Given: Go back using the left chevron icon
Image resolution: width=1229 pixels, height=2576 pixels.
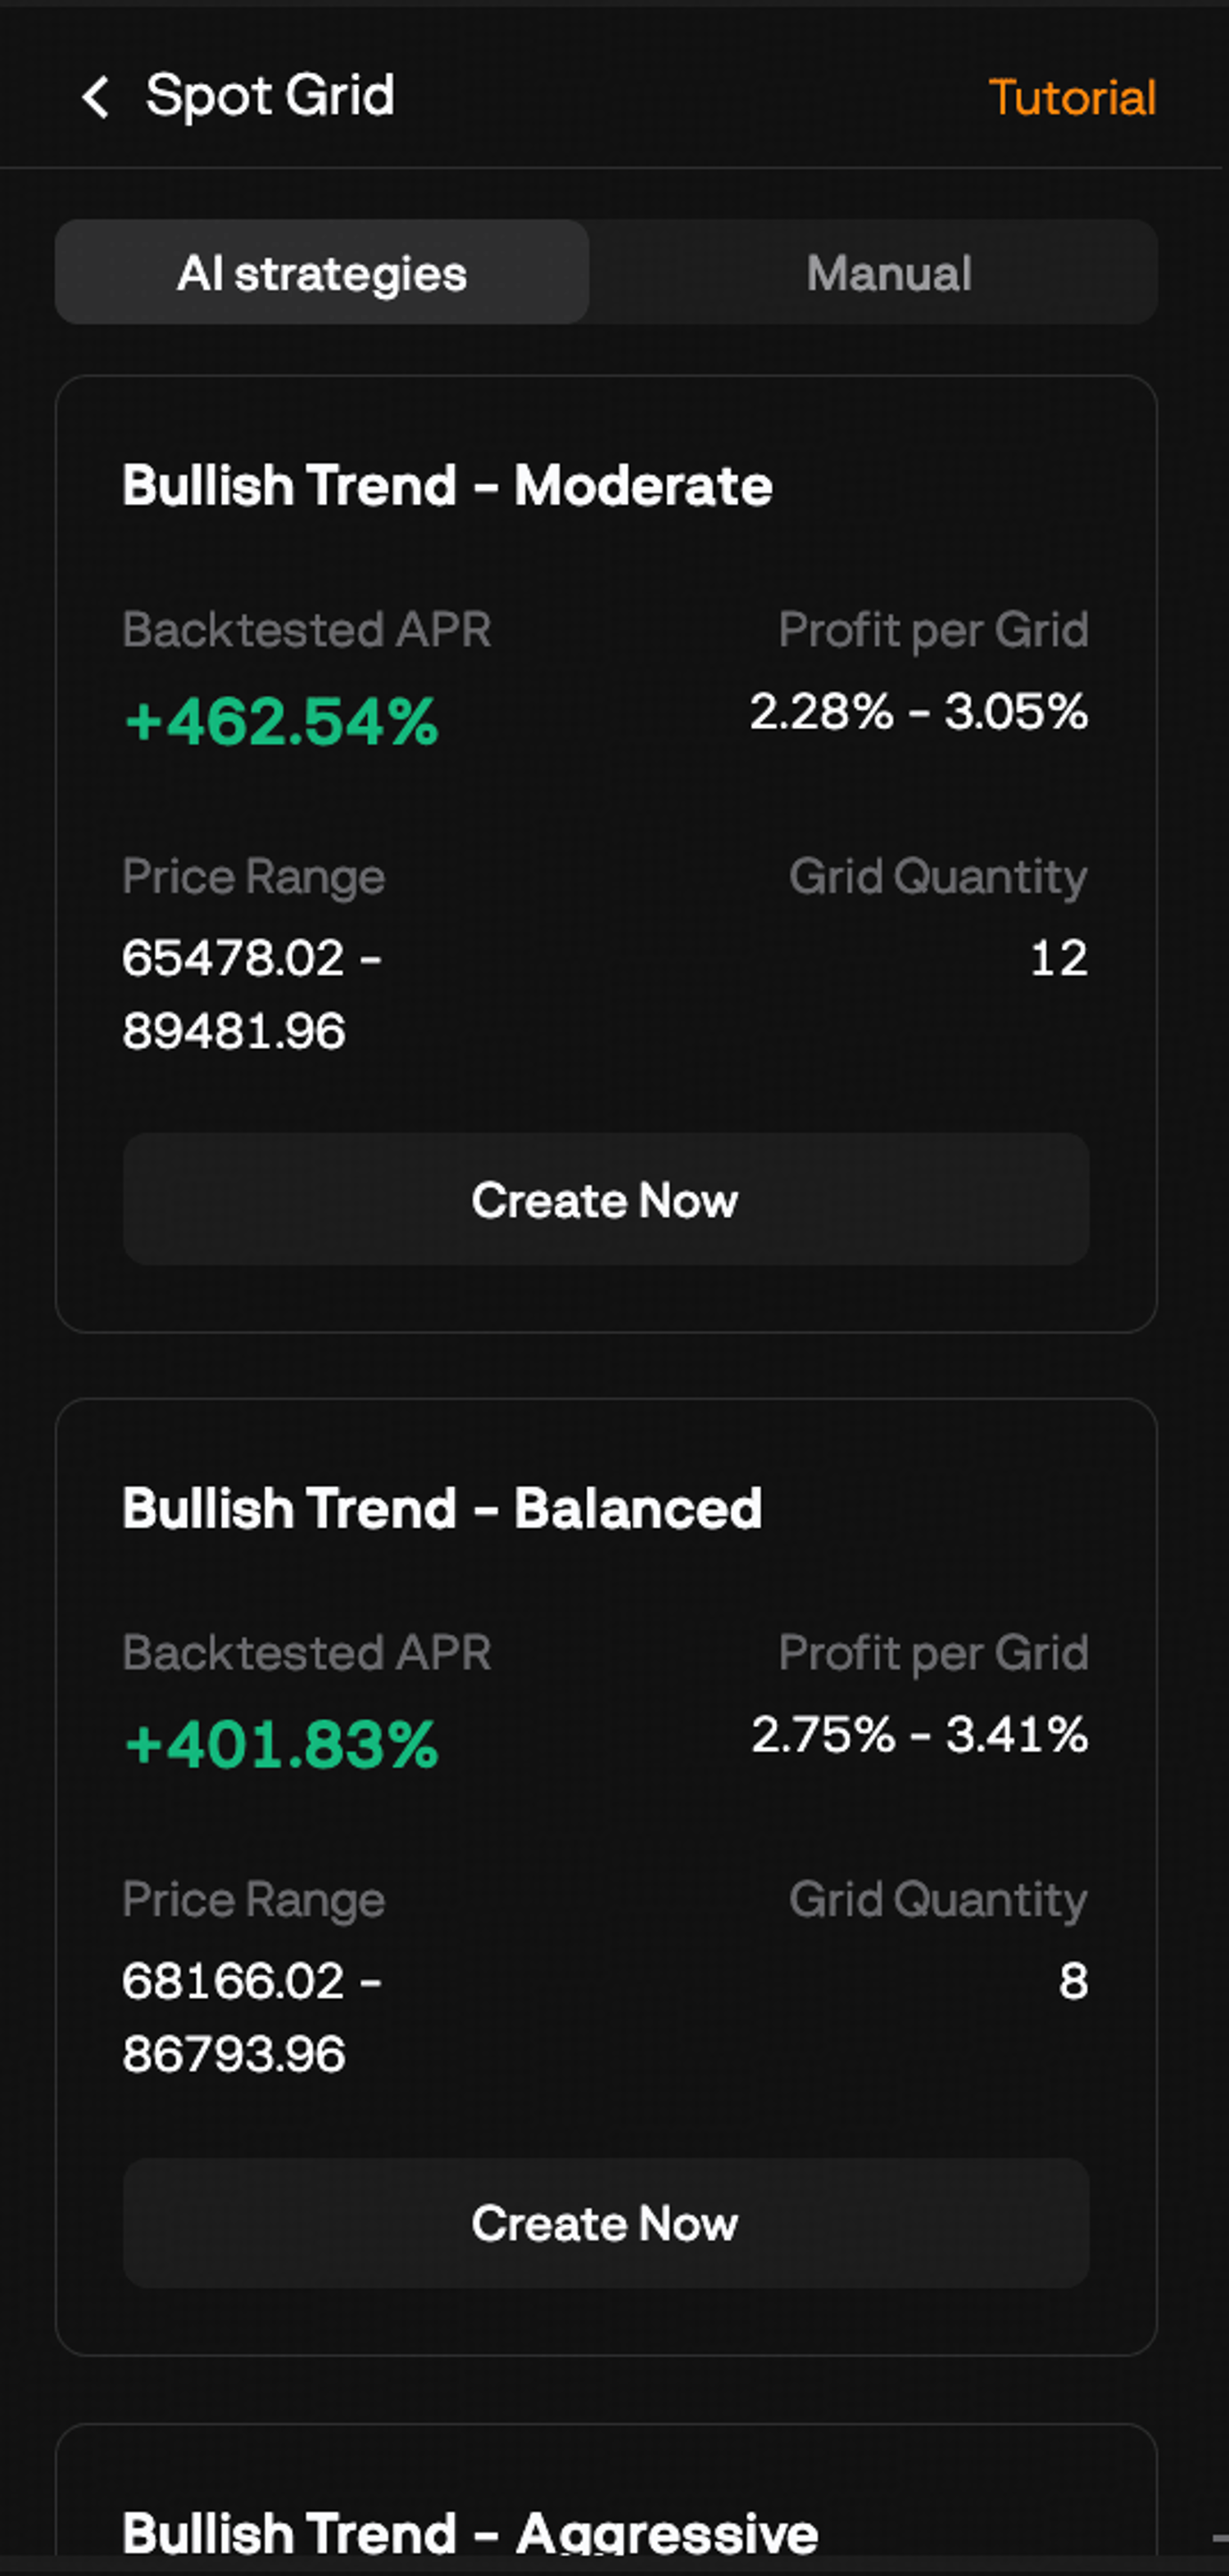Looking at the screenshot, I should click(96, 97).
